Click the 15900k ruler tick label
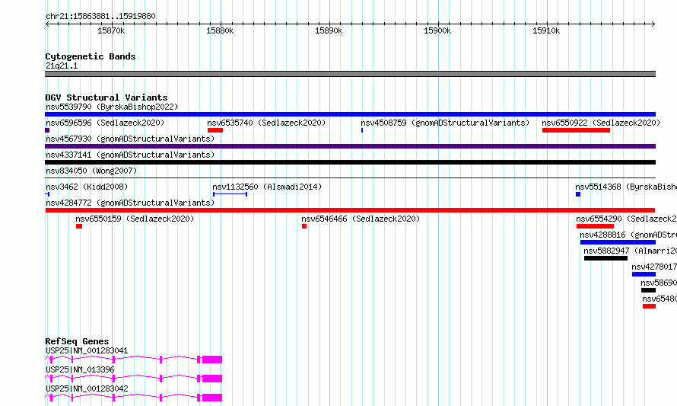The height and width of the screenshot is (406, 677). tap(437, 30)
